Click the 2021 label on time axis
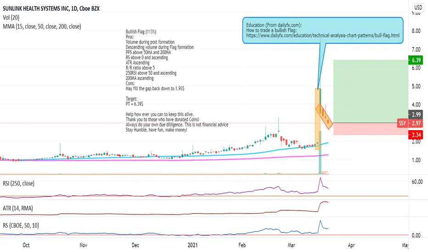 192,245
